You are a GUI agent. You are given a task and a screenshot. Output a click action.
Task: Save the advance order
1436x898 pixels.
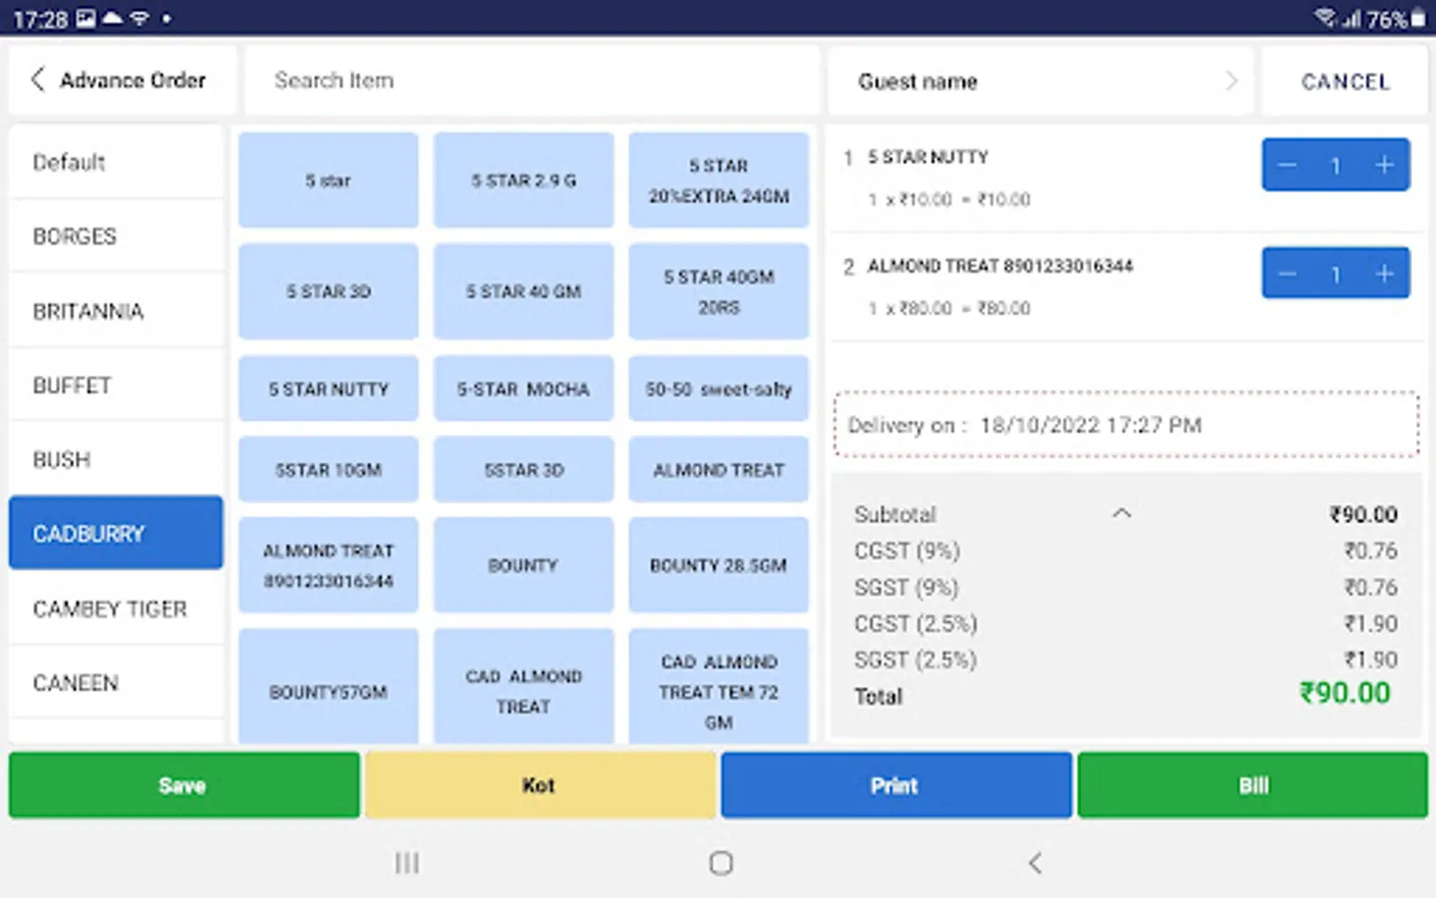[184, 785]
